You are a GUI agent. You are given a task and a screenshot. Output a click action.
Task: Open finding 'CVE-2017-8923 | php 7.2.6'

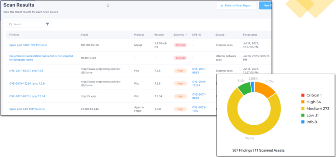pyautogui.click(x=26, y=71)
